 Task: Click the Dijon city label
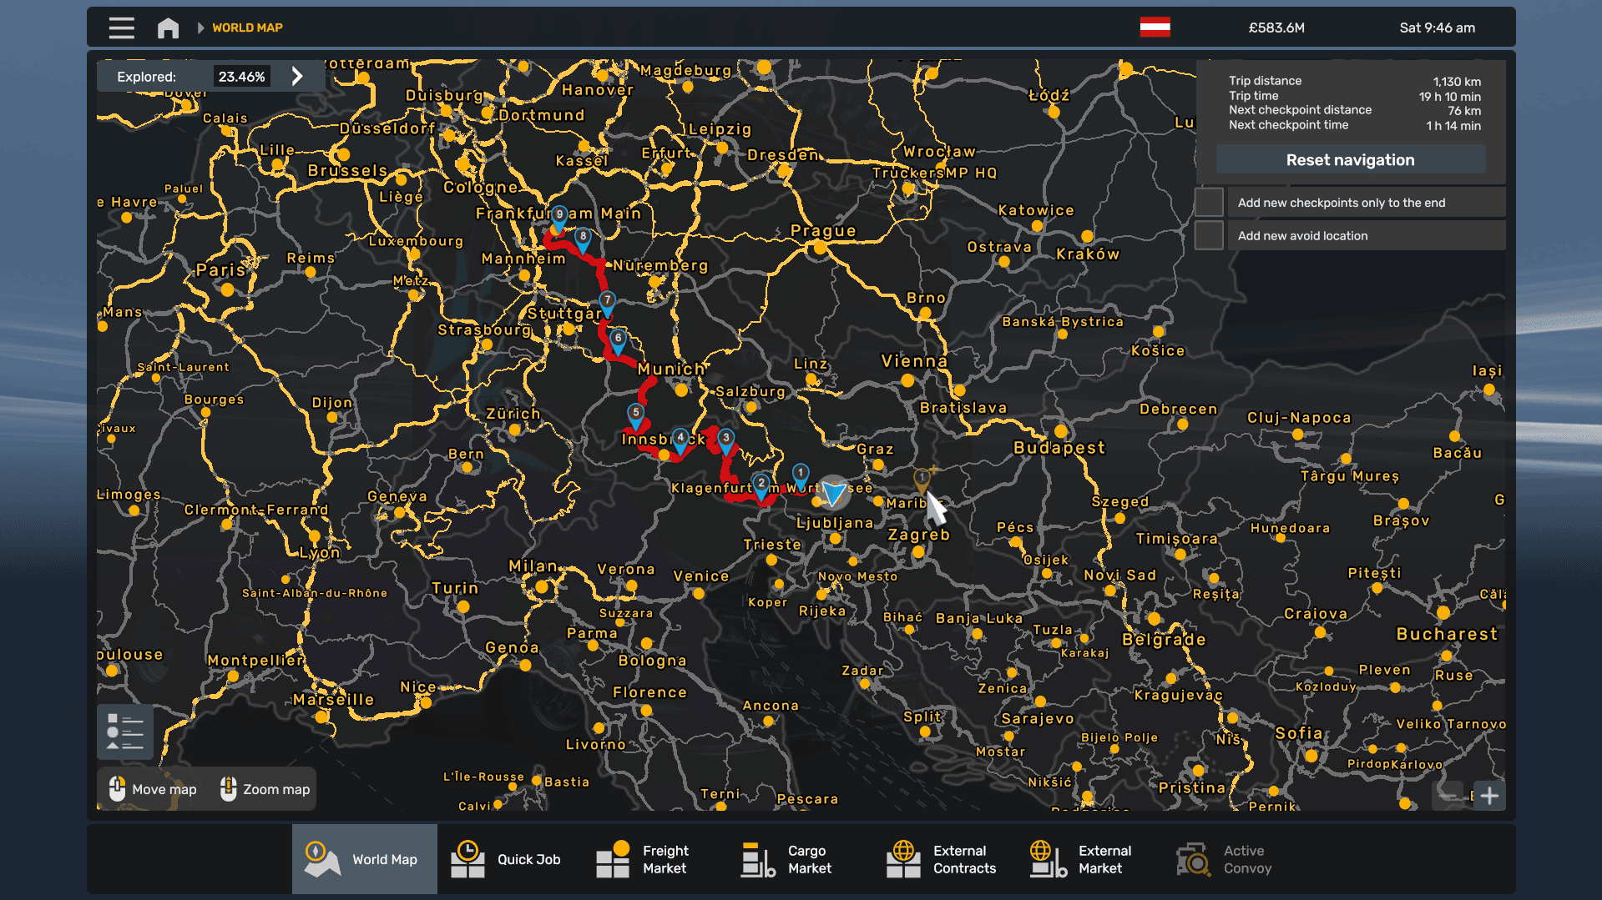[332, 403]
